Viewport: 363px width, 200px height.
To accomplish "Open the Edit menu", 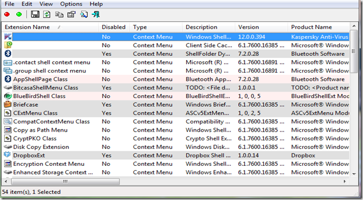I will click(x=27, y=4).
